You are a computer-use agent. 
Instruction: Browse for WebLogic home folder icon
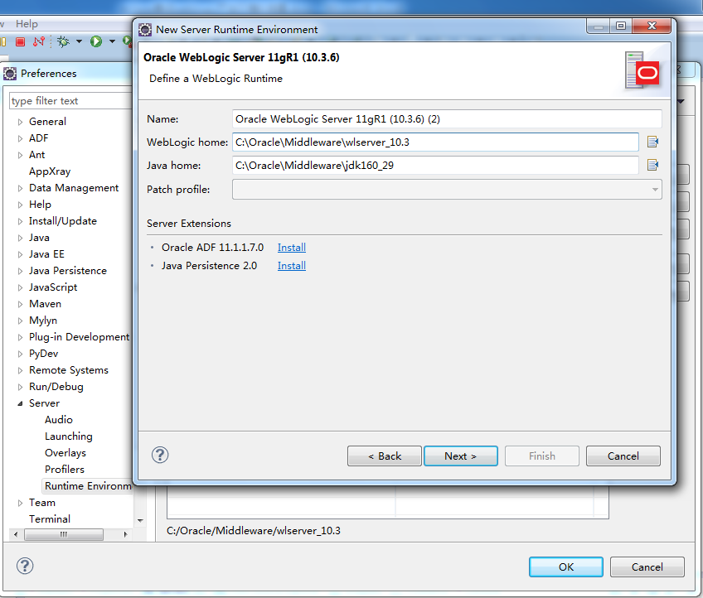point(652,142)
